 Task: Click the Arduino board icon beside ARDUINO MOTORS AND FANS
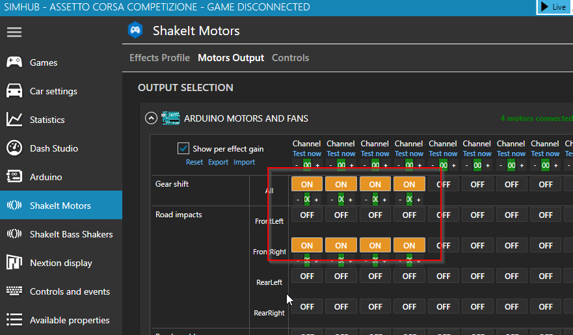[x=170, y=118]
